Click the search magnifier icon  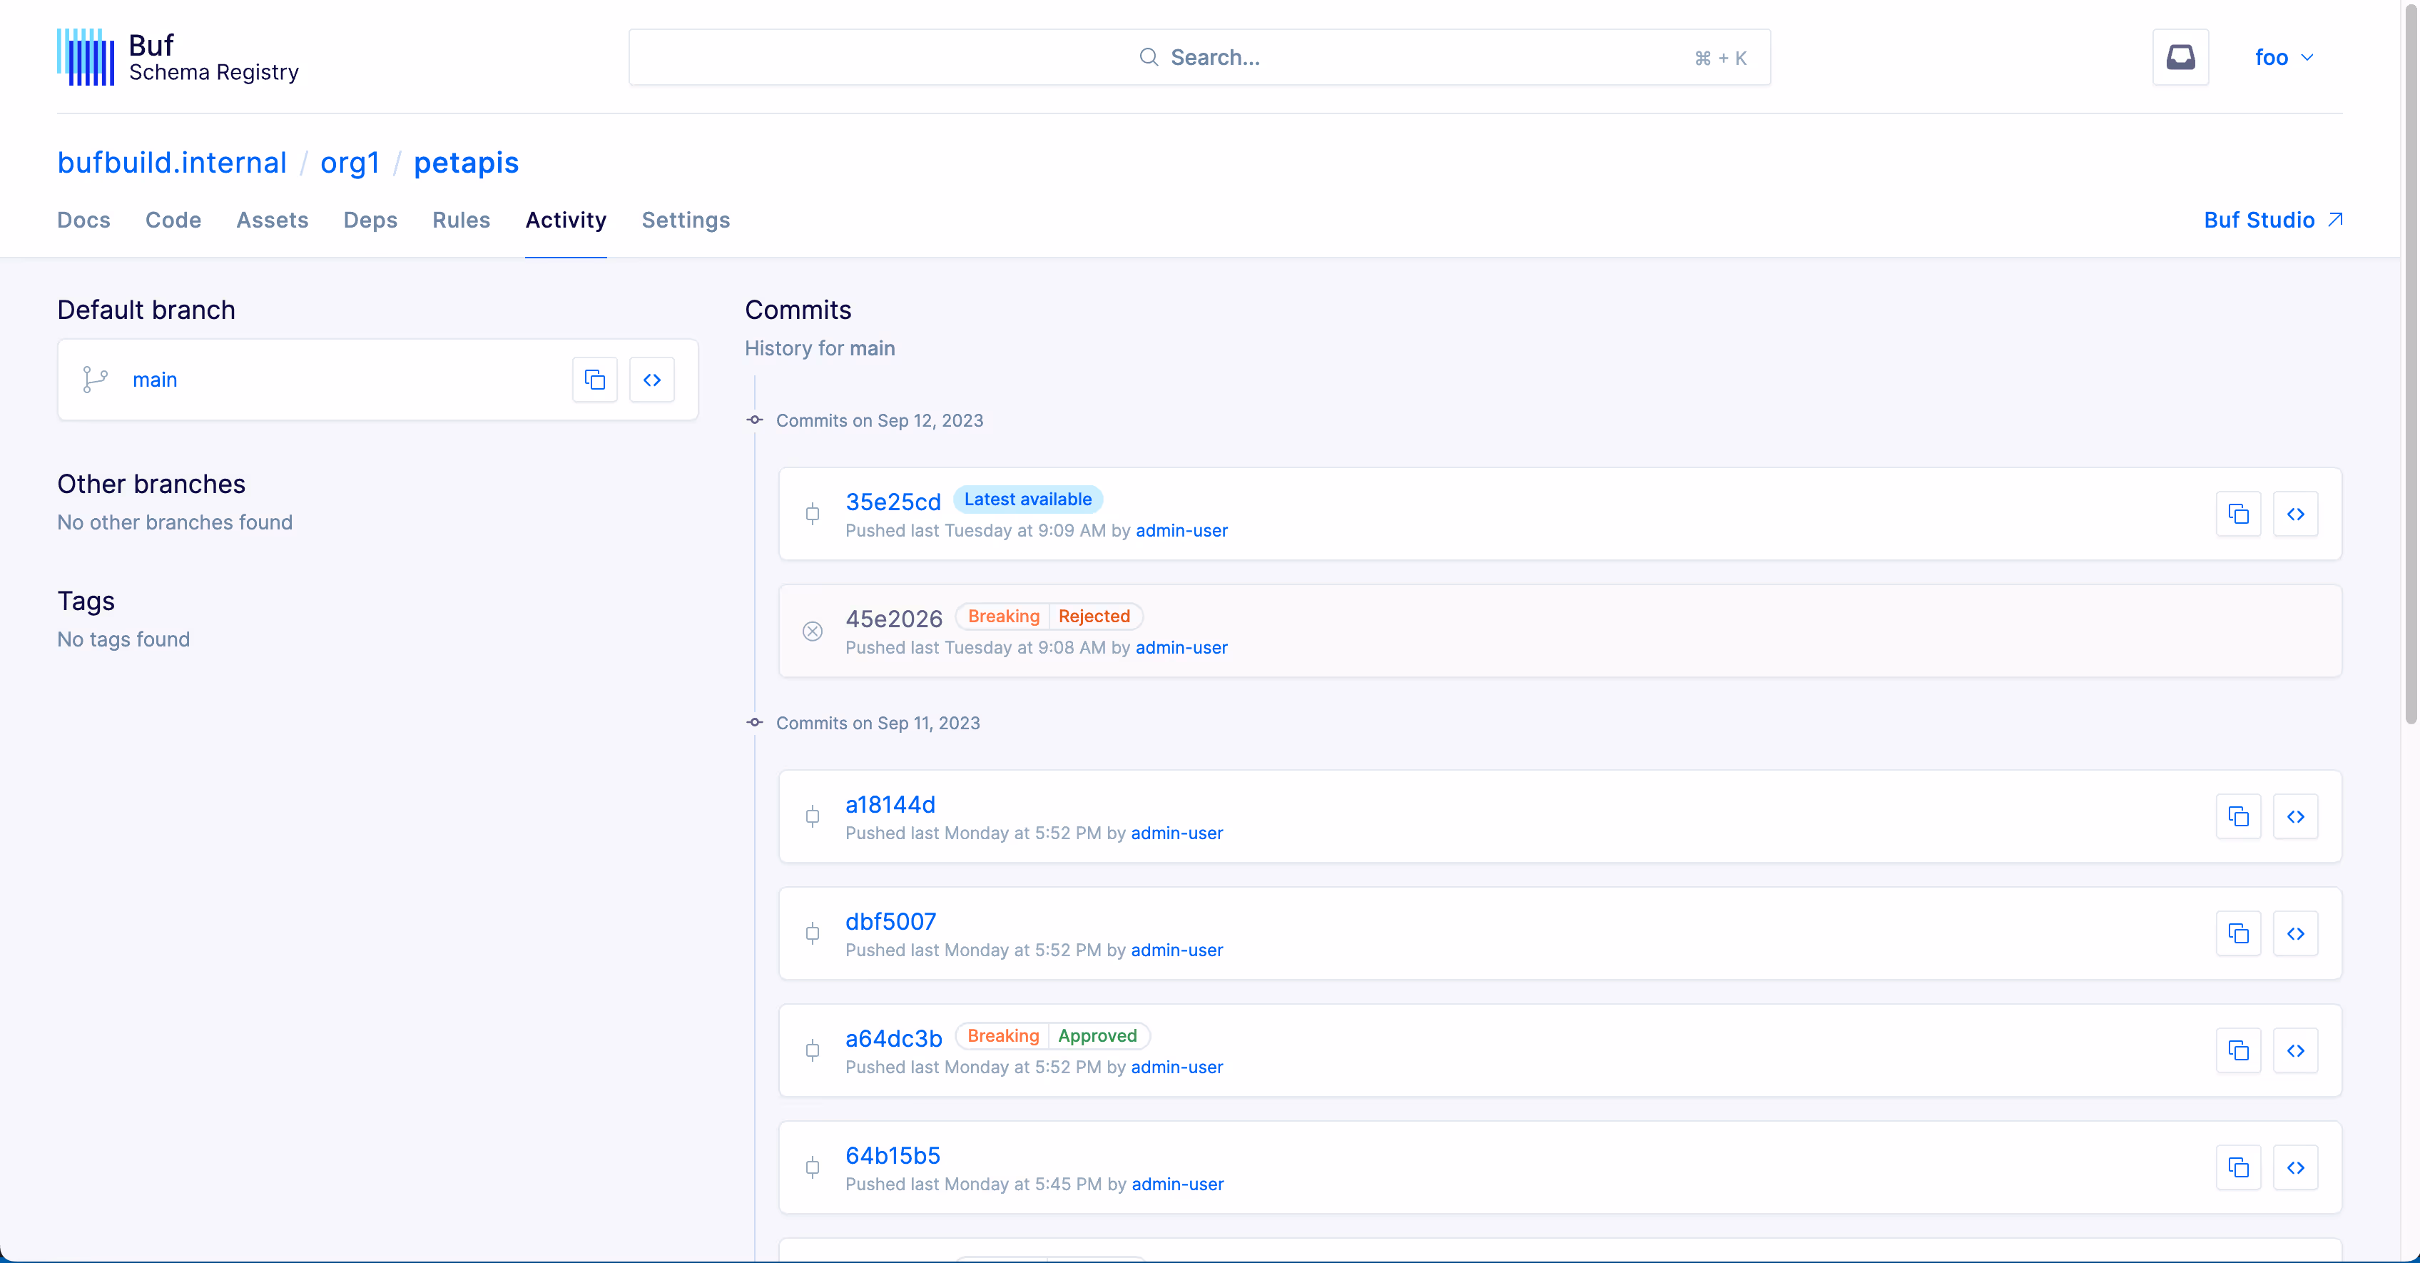click(x=1148, y=57)
